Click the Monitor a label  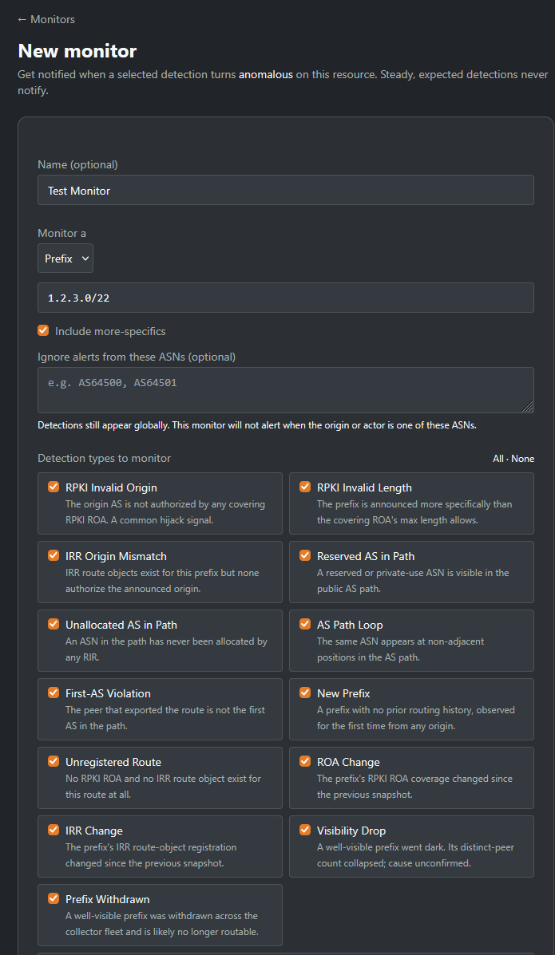(61, 233)
